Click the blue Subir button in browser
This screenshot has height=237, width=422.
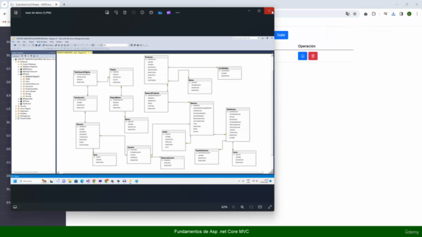click(x=282, y=35)
